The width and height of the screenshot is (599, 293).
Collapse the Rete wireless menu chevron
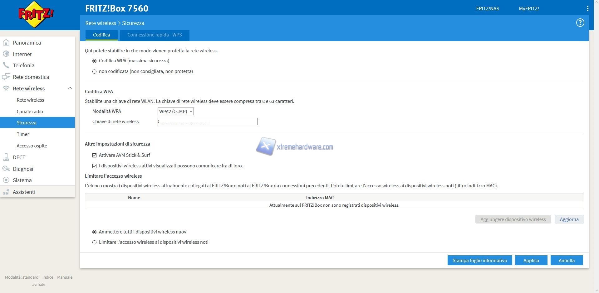(x=70, y=89)
